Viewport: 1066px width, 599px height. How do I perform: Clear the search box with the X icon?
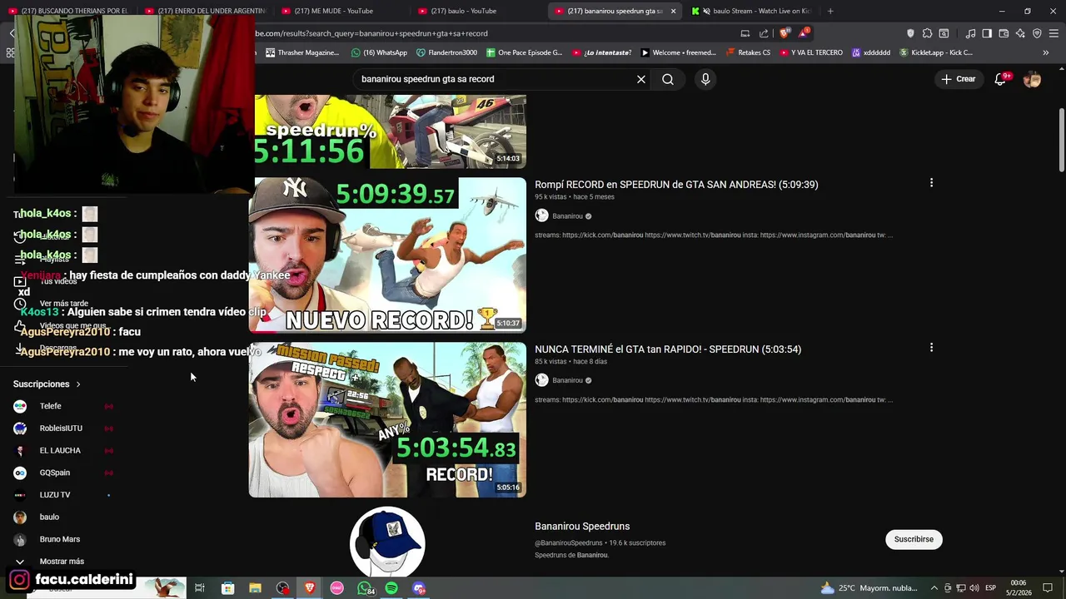point(641,79)
